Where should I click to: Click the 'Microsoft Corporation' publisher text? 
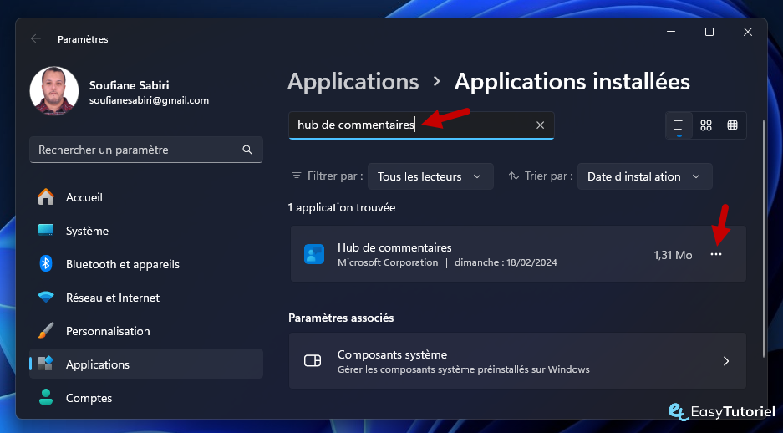coord(388,262)
